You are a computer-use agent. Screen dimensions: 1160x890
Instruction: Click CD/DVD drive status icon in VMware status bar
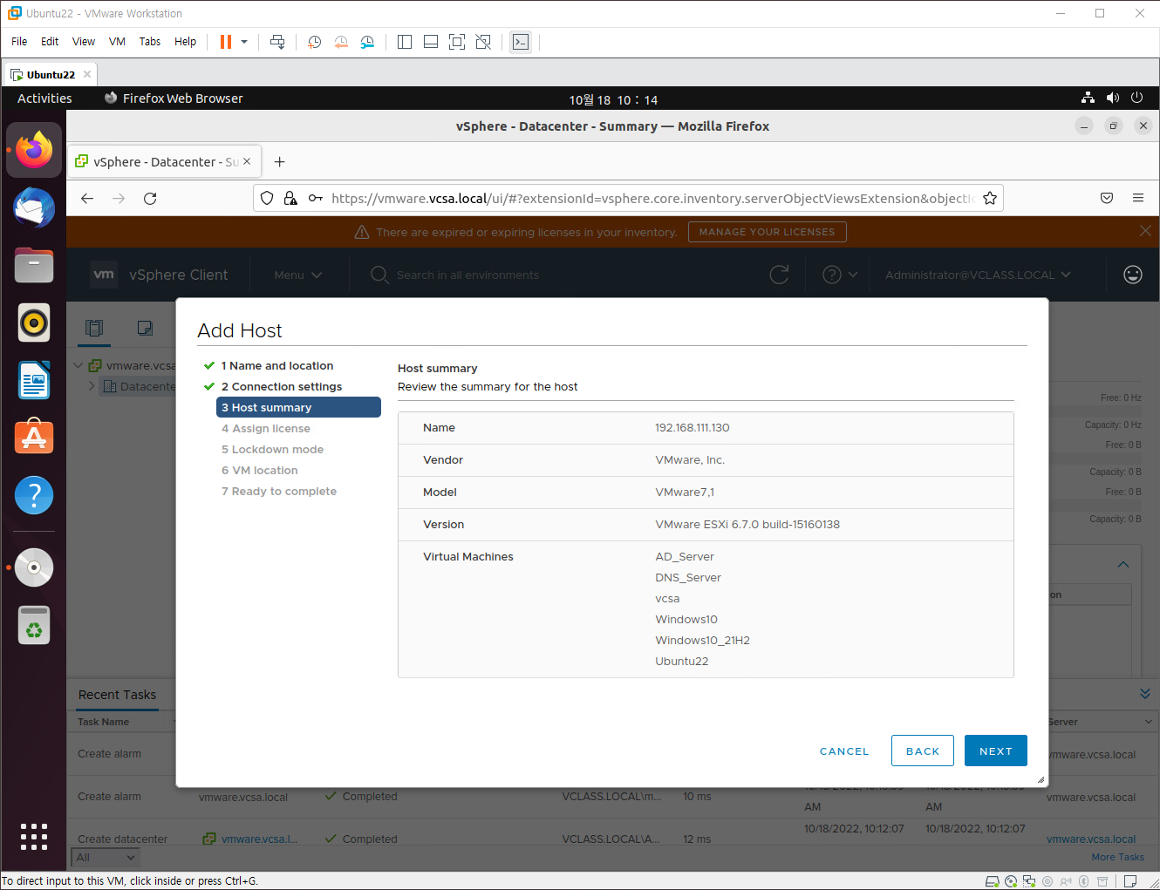(1011, 881)
